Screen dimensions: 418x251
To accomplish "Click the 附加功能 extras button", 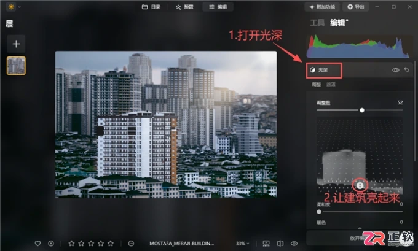I will (x=322, y=7).
